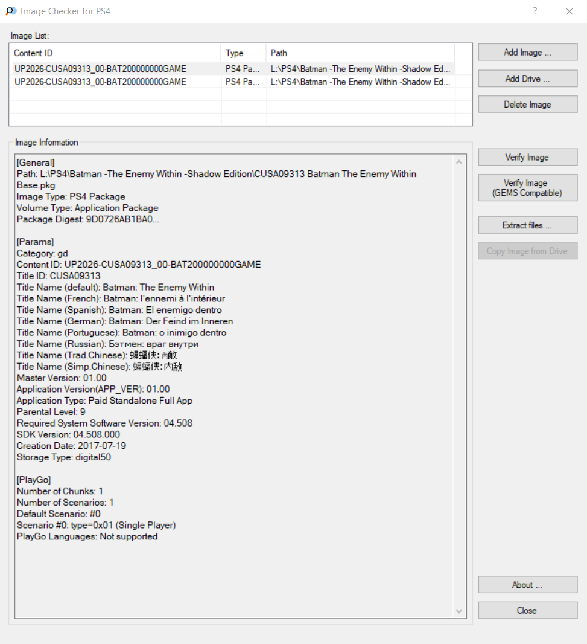
Task: Select the second image row Content ID
Action: coord(101,82)
